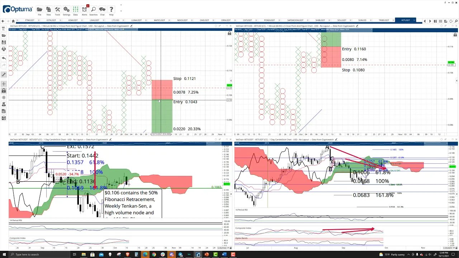The image size is (459, 258).
Task: Select the active VETUSDT tab
Action: click(x=406, y=20)
